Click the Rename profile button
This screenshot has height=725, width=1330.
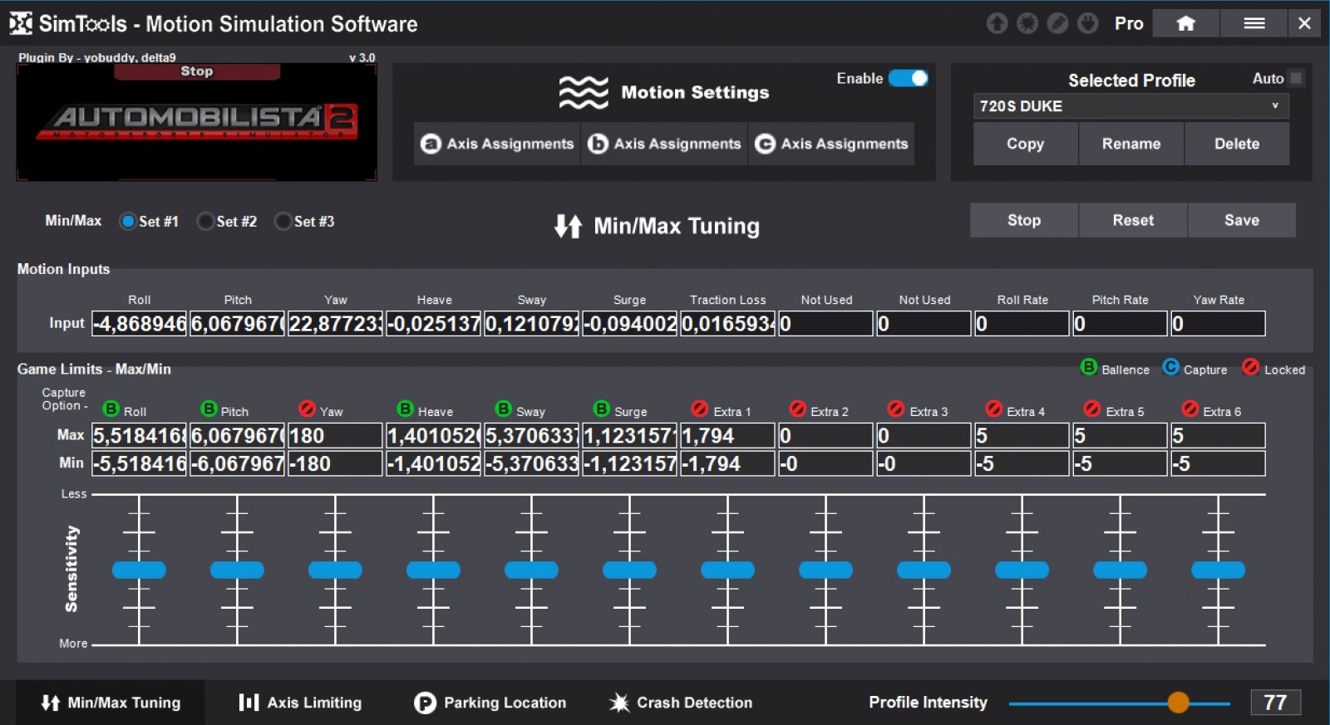[x=1130, y=144]
